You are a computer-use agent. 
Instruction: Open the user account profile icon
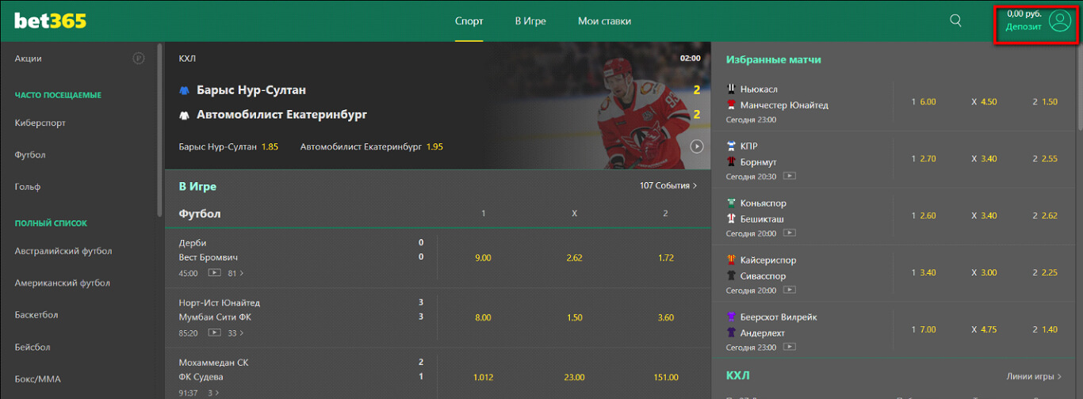point(1060,21)
